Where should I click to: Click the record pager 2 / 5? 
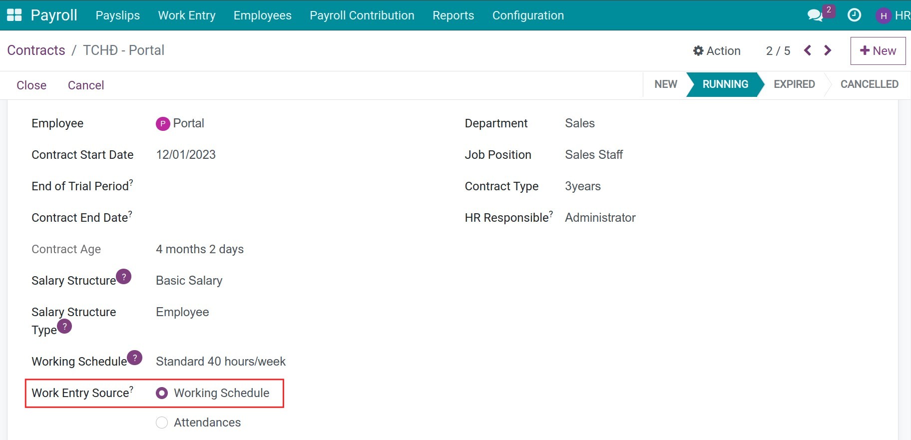[778, 51]
